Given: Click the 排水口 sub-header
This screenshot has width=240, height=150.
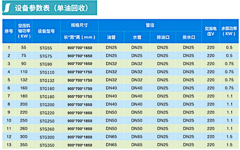Looking at the screenshot, I should 189,38.
